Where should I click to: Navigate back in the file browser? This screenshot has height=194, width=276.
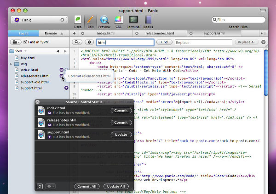pos(57,51)
